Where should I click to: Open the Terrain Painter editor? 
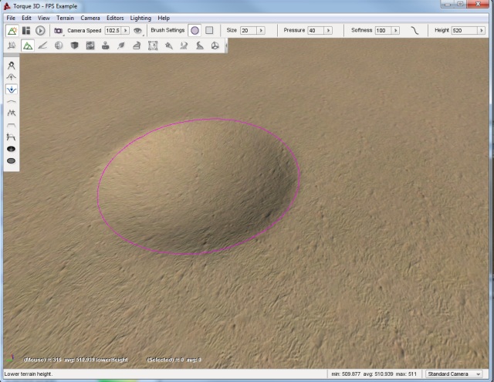[x=42, y=46]
